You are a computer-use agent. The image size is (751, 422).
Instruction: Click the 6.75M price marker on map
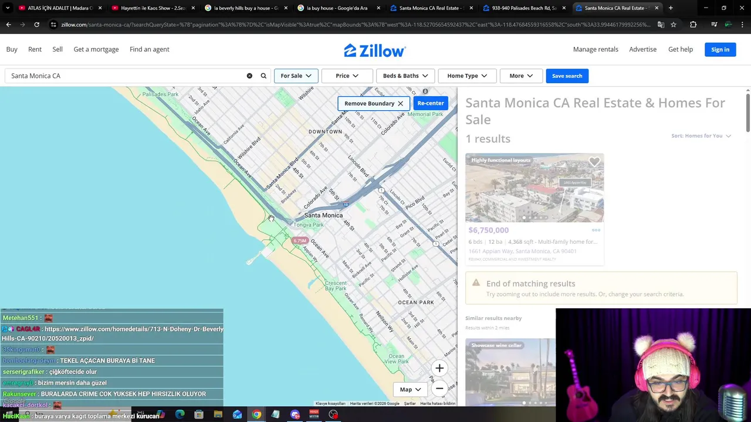coord(300,241)
